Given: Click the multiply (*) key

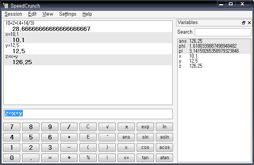Looking at the screenshot, I should click(69, 137).
